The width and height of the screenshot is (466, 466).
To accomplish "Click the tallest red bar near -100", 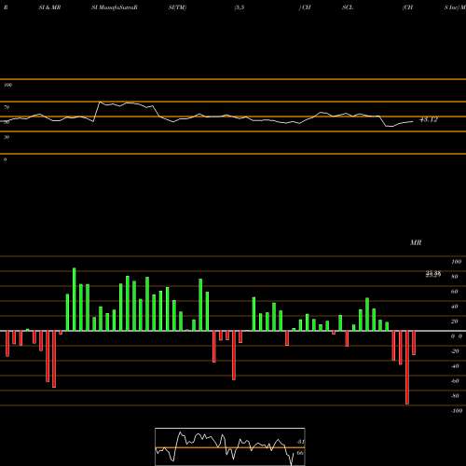I will point(407,367).
